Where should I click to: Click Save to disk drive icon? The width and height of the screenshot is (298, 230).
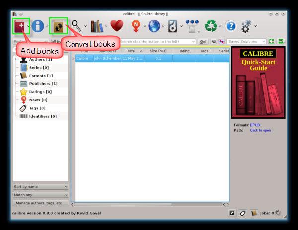pos(173,26)
